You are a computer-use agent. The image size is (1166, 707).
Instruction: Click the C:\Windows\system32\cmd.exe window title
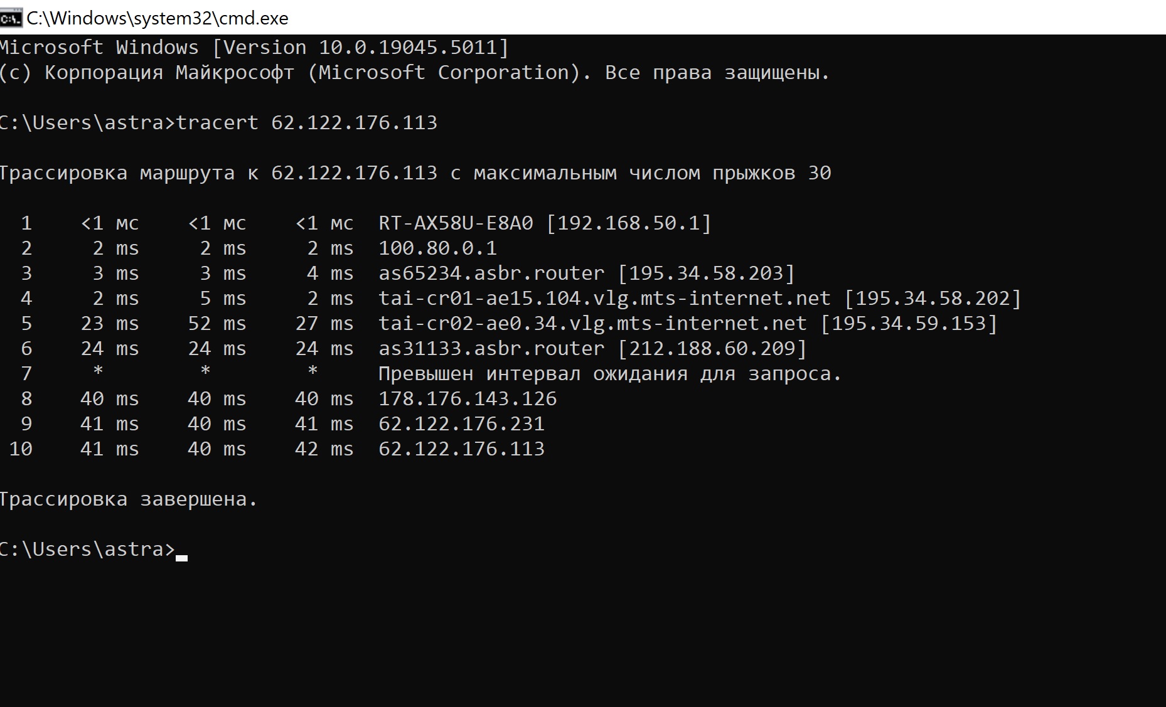click(x=158, y=18)
